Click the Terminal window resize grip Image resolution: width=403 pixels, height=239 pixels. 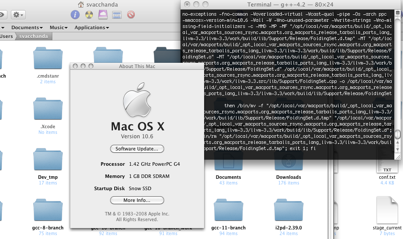pyautogui.click(x=398, y=157)
